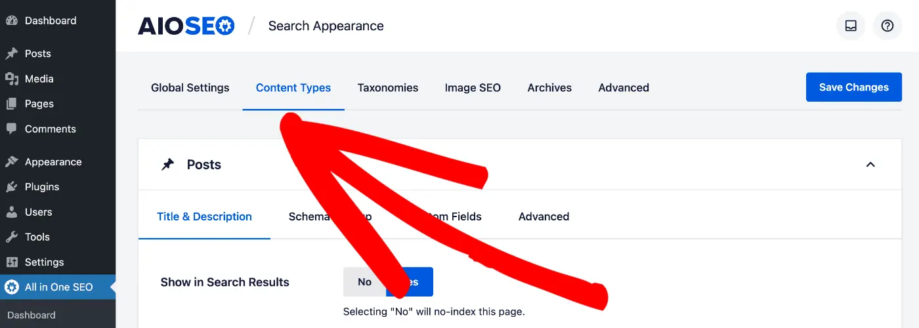Click the Dashboard gauge icon in sidebar
The image size is (919, 328).
click(x=11, y=20)
